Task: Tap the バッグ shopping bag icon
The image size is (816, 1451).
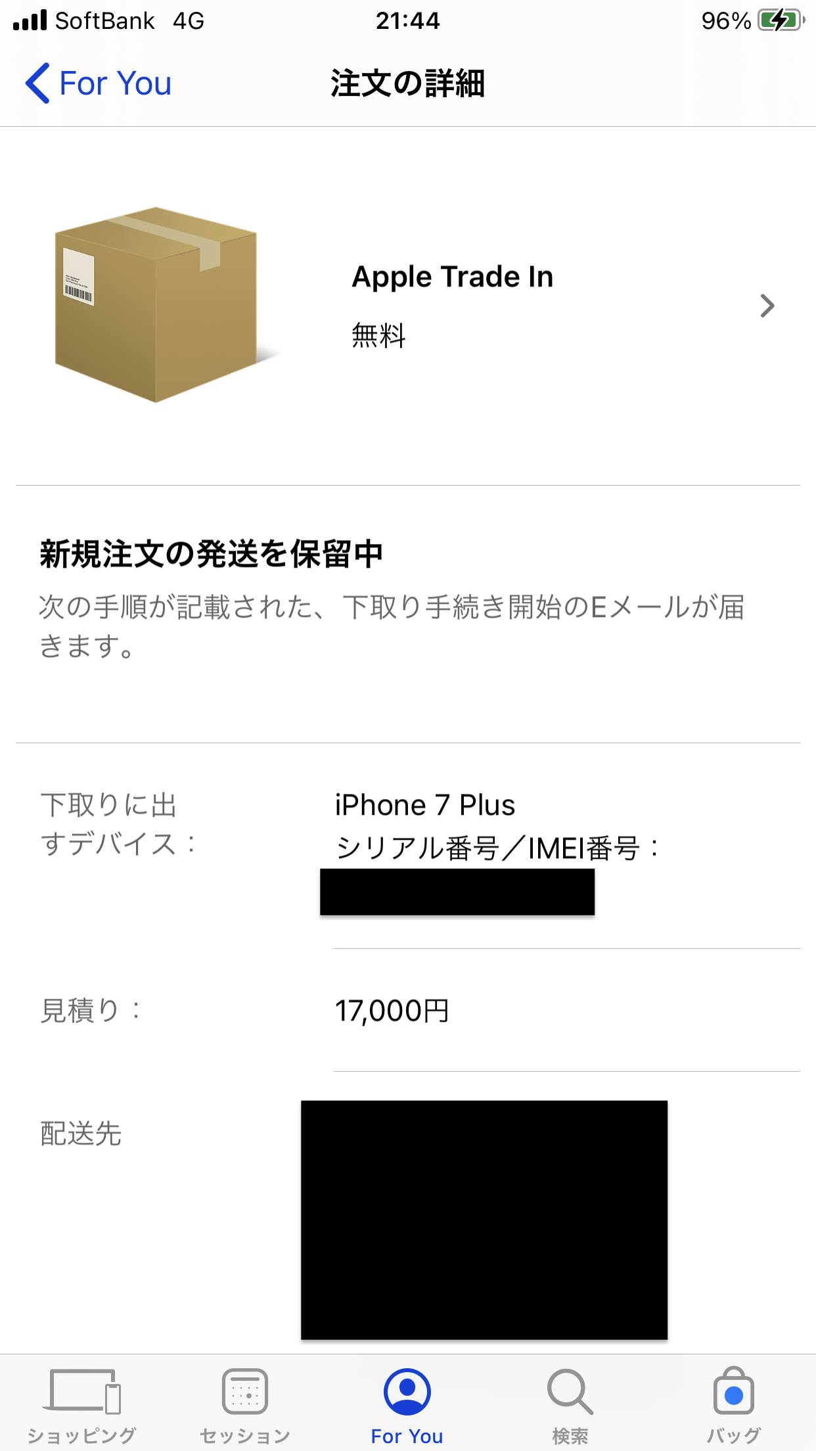Action: tap(733, 1391)
